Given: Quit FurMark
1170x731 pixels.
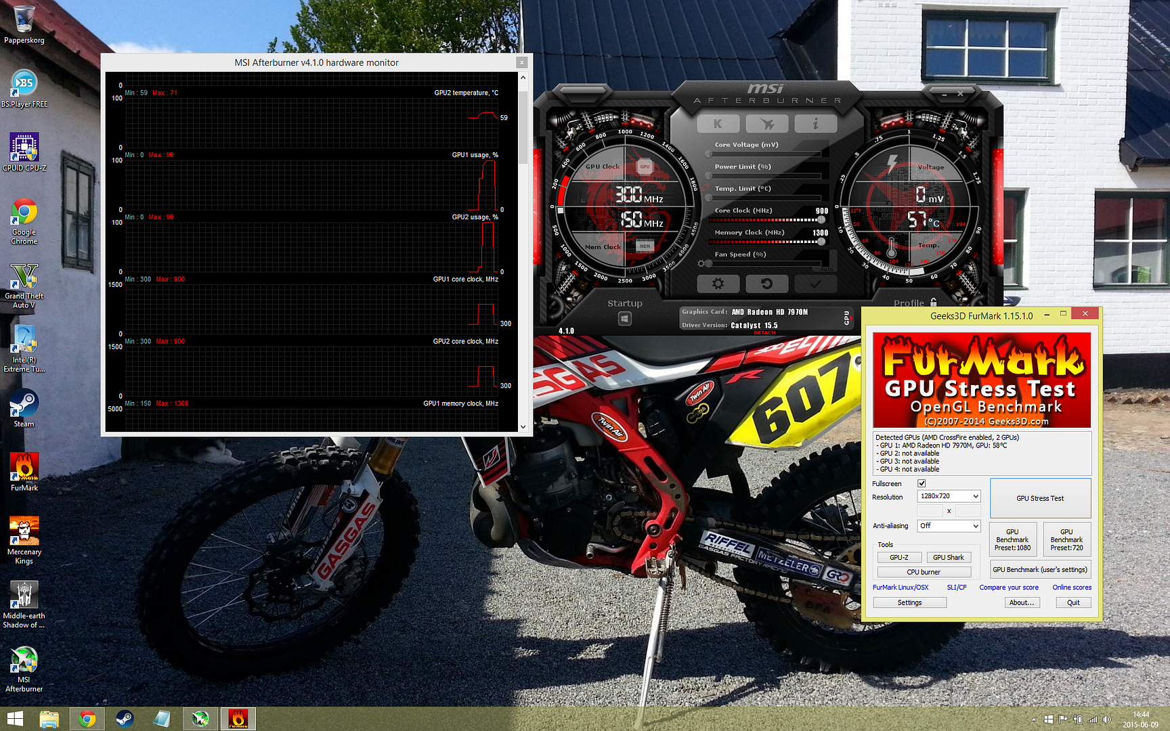Looking at the screenshot, I should tap(1074, 602).
